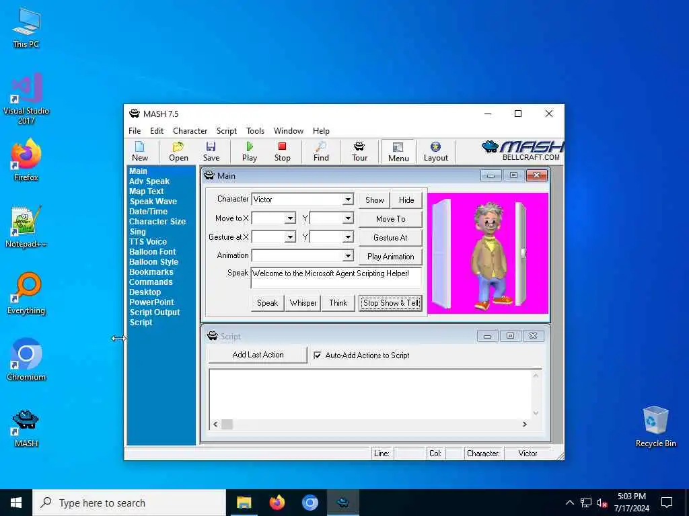Start the Tour from the toolbar

click(359, 151)
